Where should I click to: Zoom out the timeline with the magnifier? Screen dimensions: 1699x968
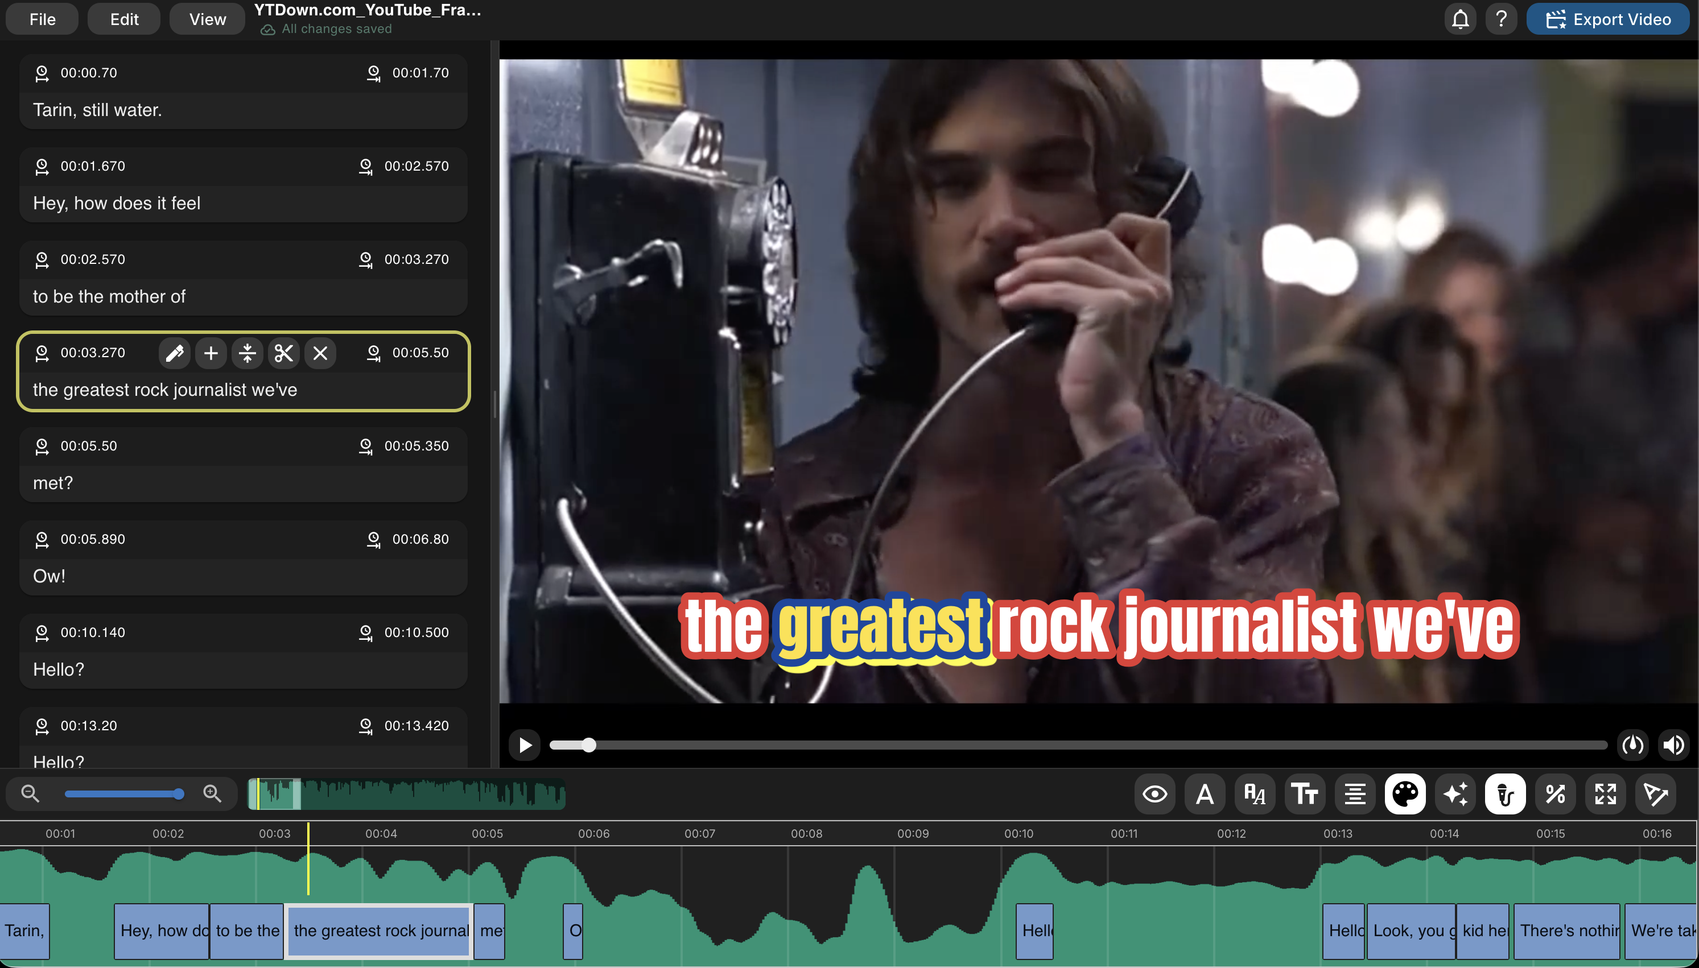[x=30, y=793]
